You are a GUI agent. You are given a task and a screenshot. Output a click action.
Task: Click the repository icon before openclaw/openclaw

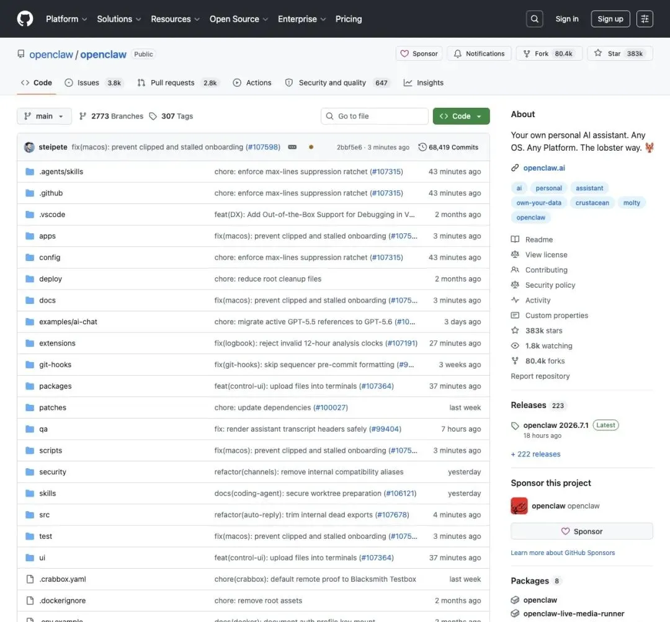click(20, 54)
